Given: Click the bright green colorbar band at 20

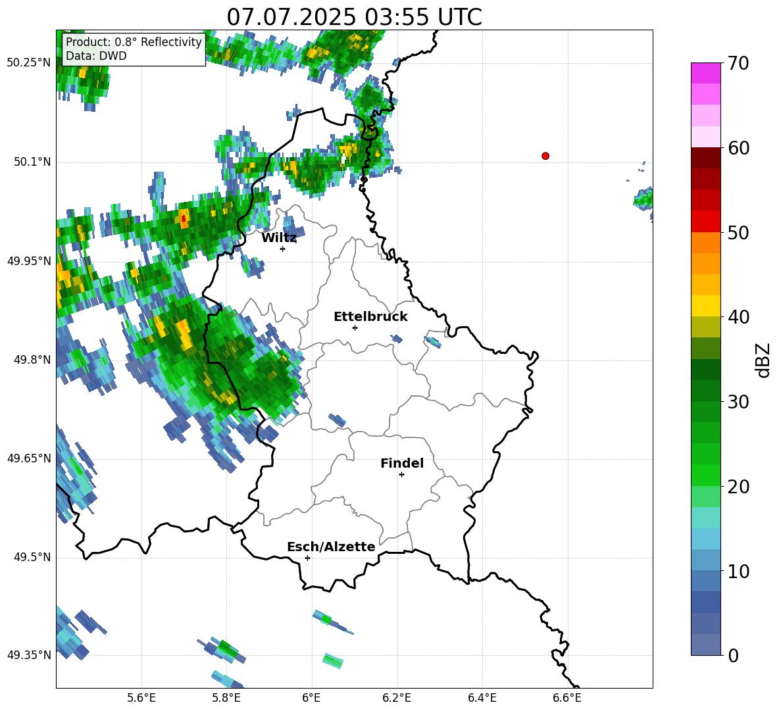Looking at the screenshot, I should click(x=705, y=475).
